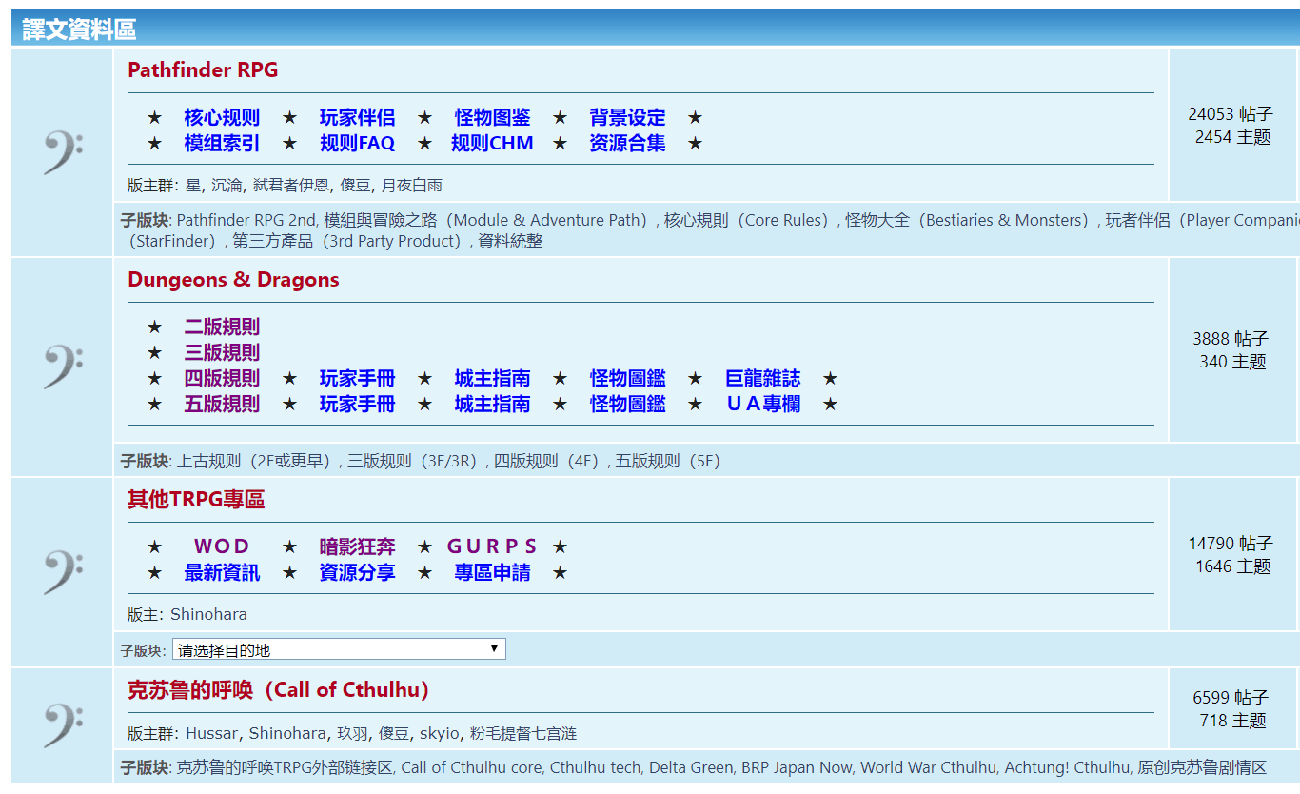1300x794 pixels.
Task: Open the 三版规则 (3E/3R) sub-board
Action: pyautogui.click(x=416, y=462)
